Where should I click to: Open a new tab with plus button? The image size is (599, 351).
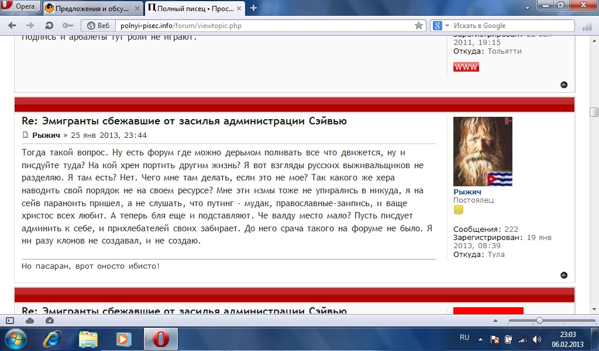pyautogui.click(x=253, y=8)
